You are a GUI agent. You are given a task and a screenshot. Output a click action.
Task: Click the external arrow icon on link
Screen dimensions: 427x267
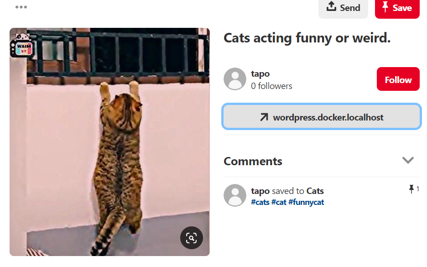264,117
